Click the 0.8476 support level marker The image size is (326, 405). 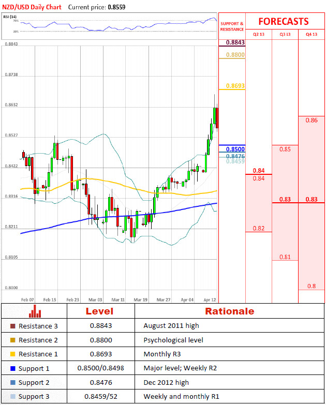click(235, 156)
